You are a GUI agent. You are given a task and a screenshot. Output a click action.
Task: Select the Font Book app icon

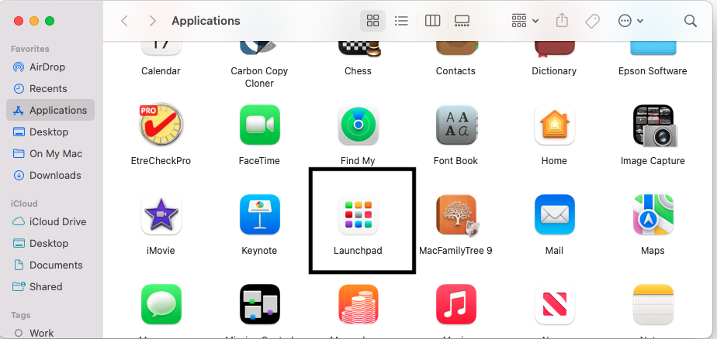pos(456,125)
